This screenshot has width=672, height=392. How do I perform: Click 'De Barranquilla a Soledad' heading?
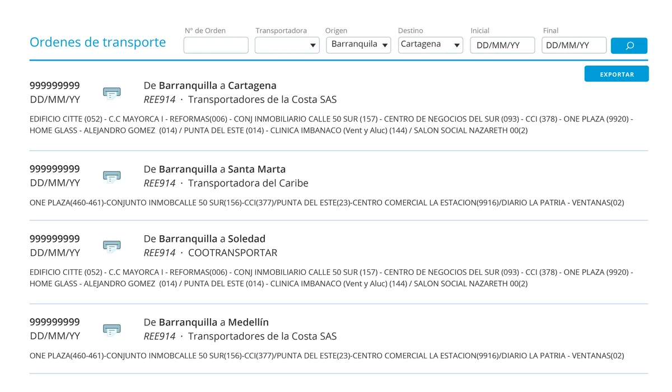[204, 239]
